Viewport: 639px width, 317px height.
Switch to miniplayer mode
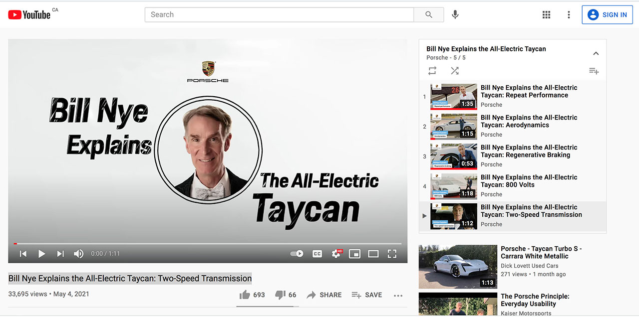(354, 254)
